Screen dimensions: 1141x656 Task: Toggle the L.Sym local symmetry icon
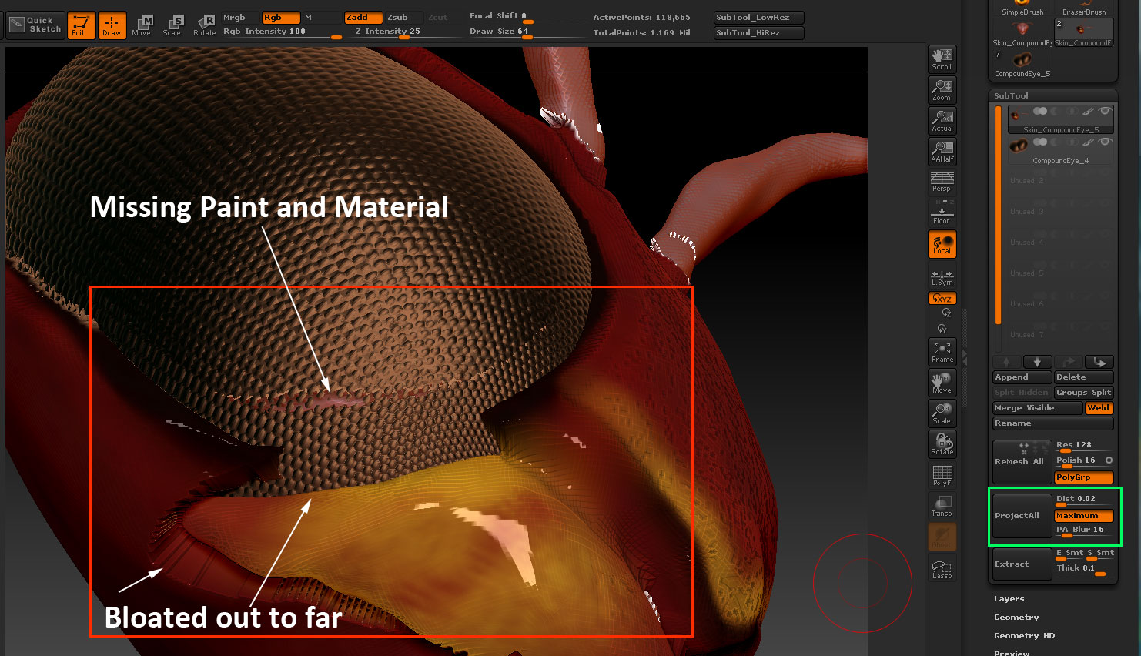point(942,276)
